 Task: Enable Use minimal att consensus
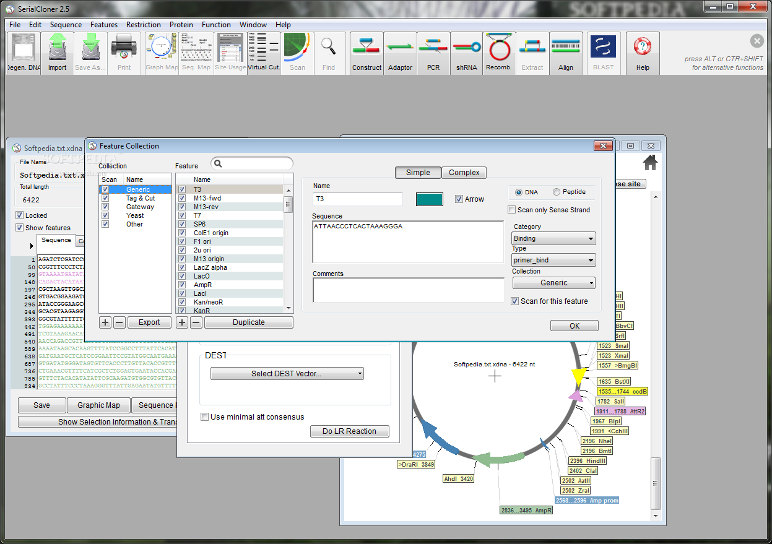tap(205, 417)
